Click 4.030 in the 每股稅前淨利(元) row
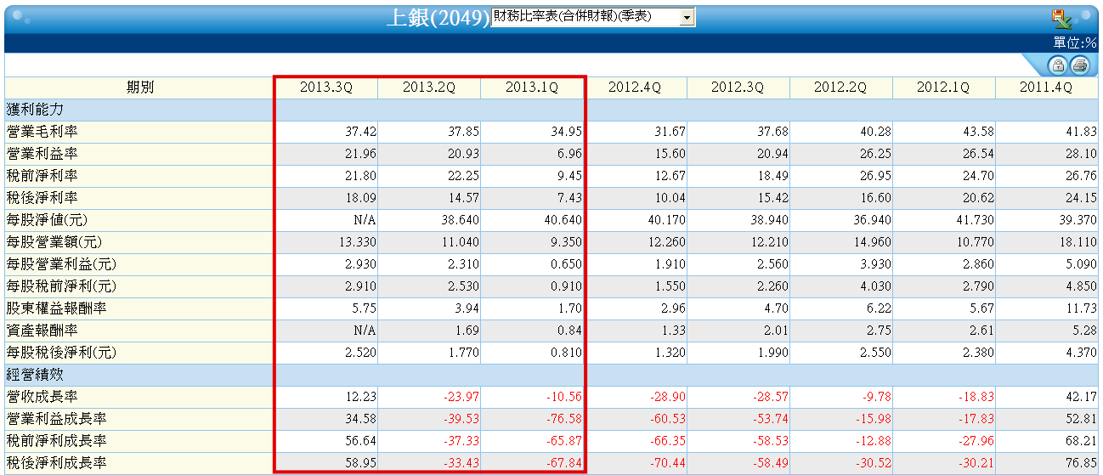This screenshot has width=1103, height=475. point(874,286)
